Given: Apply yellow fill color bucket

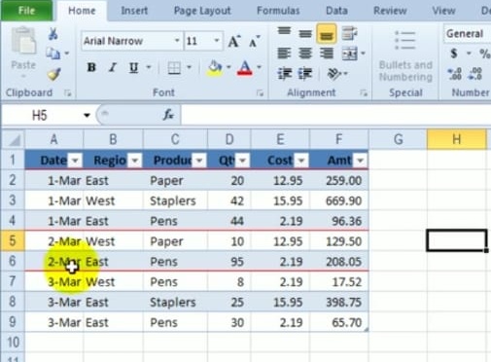Looking at the screenshot, I should coord(214,68).
